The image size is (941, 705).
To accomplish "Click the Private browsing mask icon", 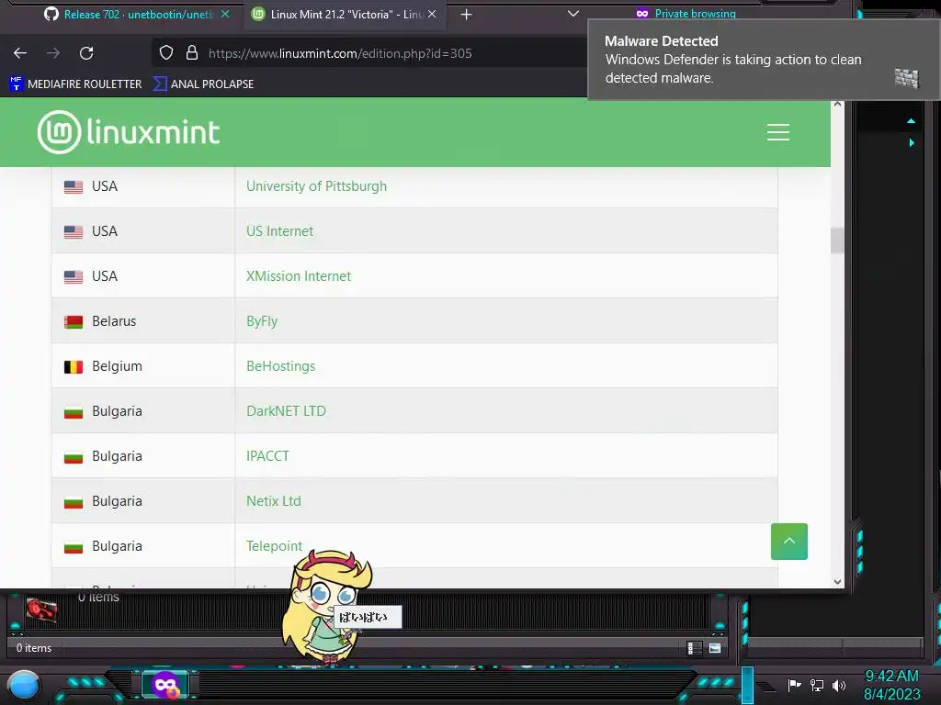I will click(x=642, y=13).
